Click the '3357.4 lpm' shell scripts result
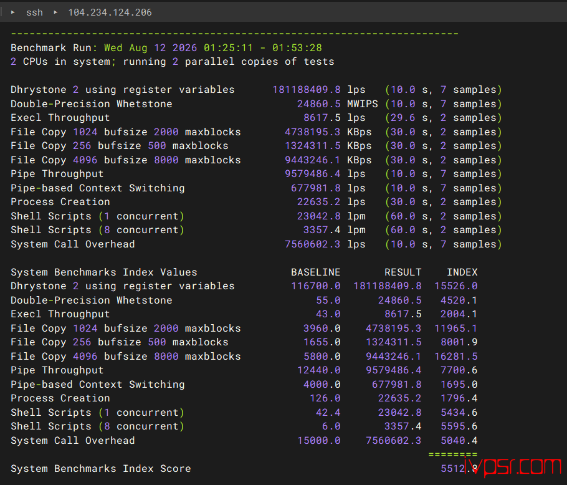This screenshot has width=567, height=485. pos(335,230)
